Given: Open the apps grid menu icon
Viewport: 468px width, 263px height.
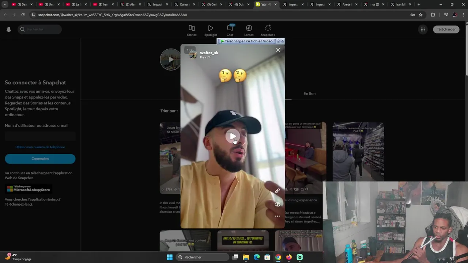Looking at the screenshot, I should (423, 29).
